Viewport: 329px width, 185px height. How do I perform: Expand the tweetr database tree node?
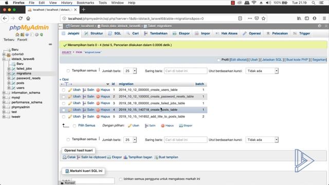tap(4, 117)
